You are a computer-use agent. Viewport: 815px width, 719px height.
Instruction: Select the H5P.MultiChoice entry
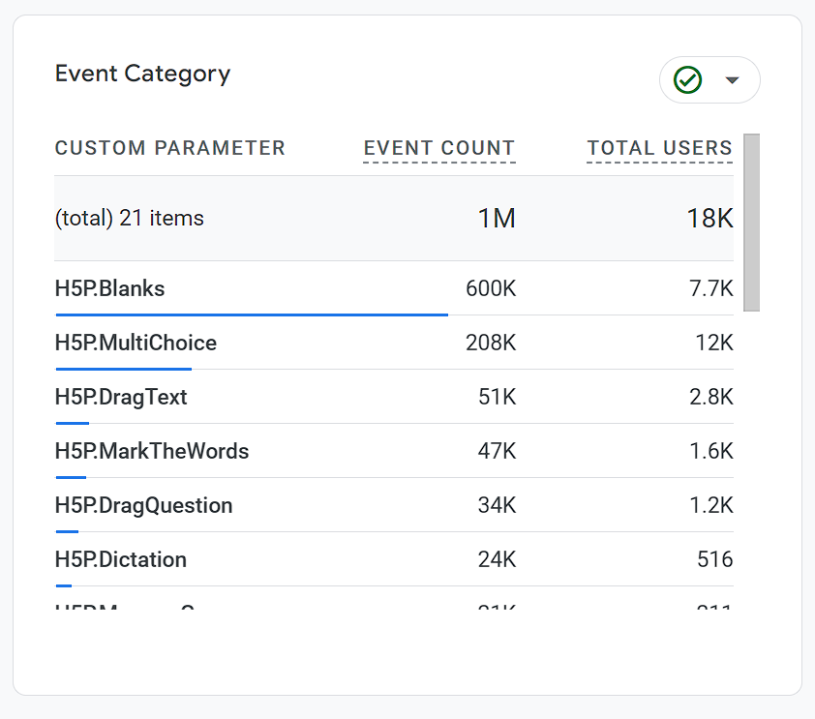[136, 343]
